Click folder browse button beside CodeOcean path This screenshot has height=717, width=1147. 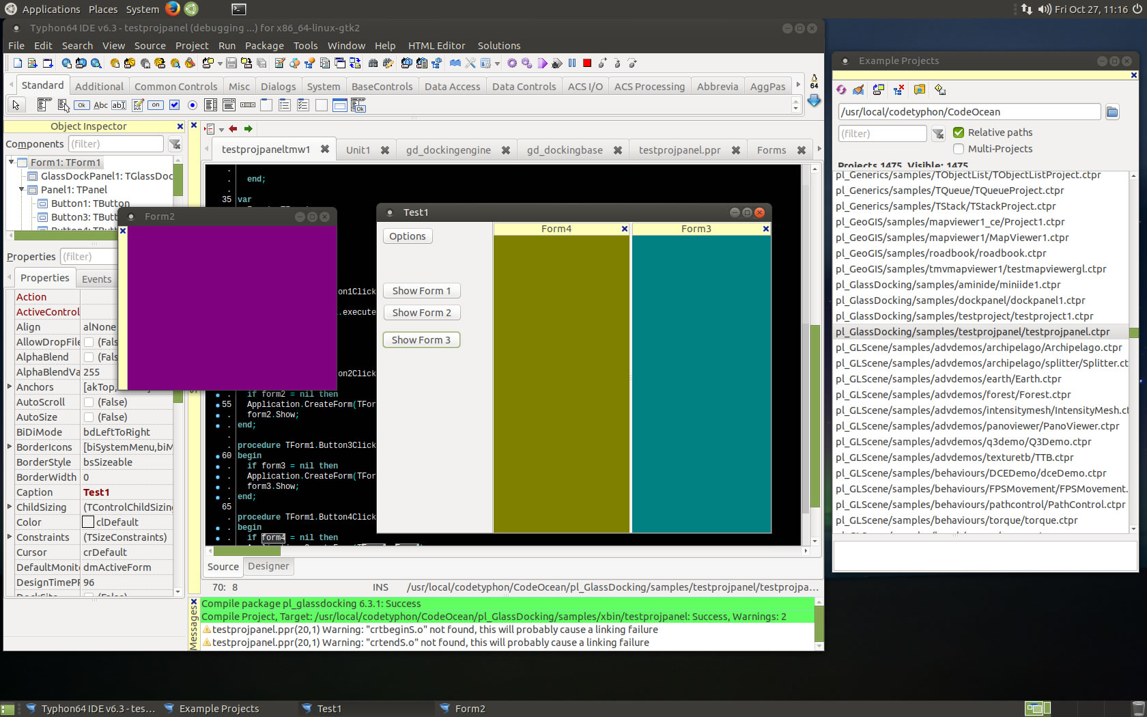(1112, 112)
